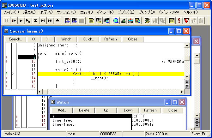Image resolution: width=212 pixels, height=138 pixels.
Task: Click the Search... button in Source window
Action: [x=15, y=39]
